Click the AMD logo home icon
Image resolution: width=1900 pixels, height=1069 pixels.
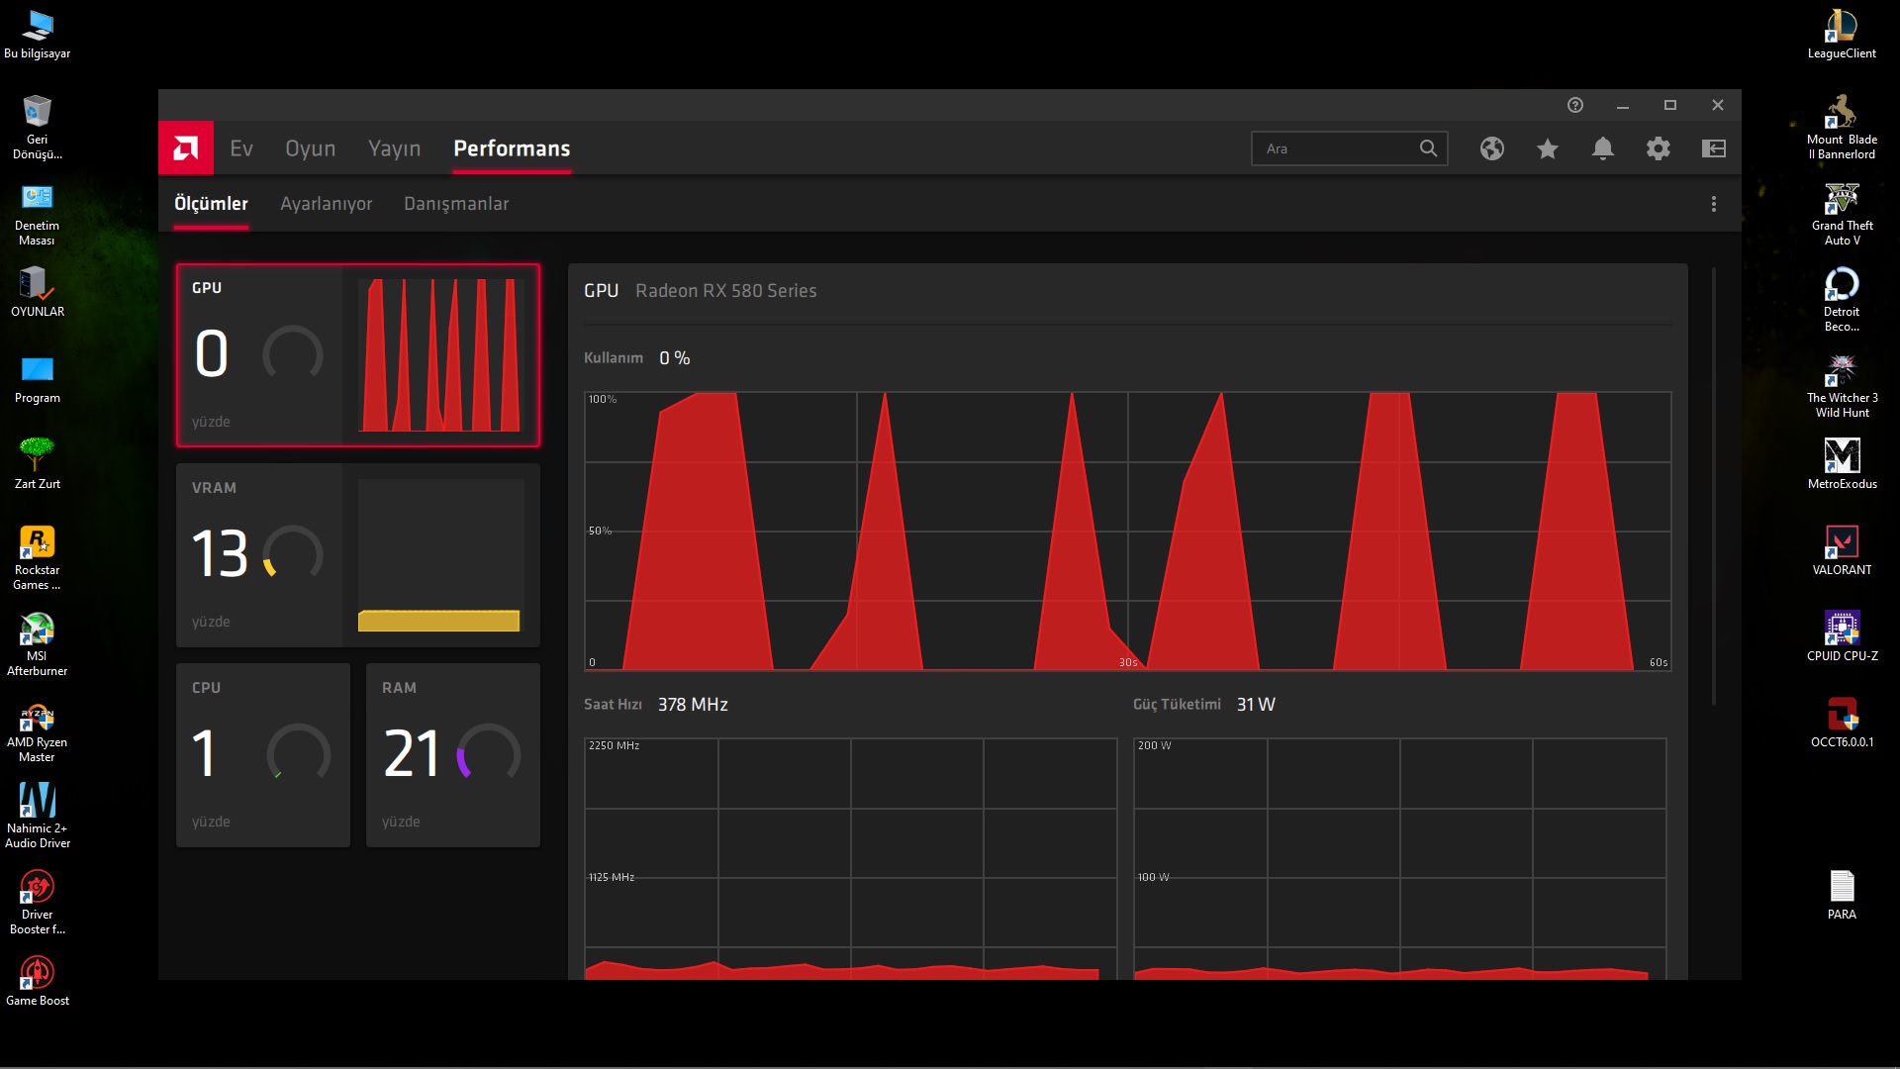(186, 148)
